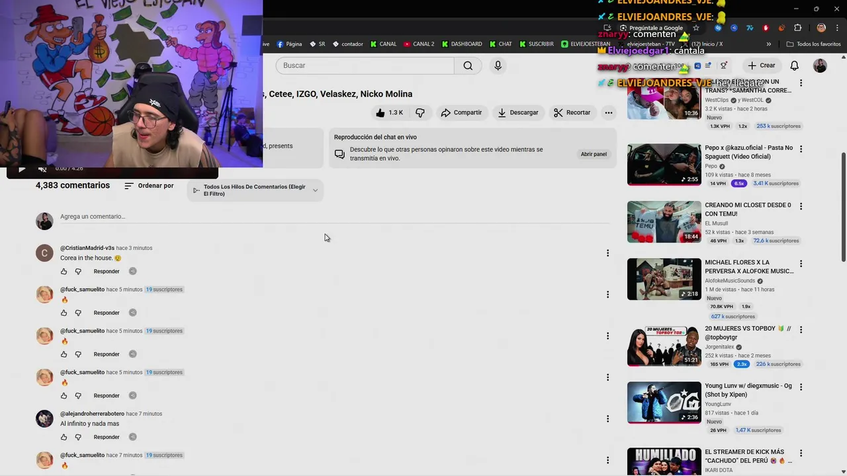Image resolution: width=847 pixels, height=476 pixels.
Task: Open YouTube notifications bell
Action: tap(795, 65)
